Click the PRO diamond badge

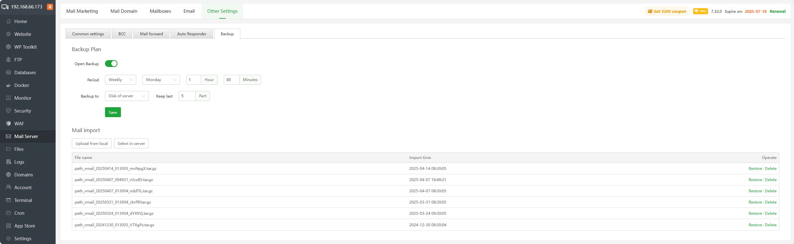[700, 11]
